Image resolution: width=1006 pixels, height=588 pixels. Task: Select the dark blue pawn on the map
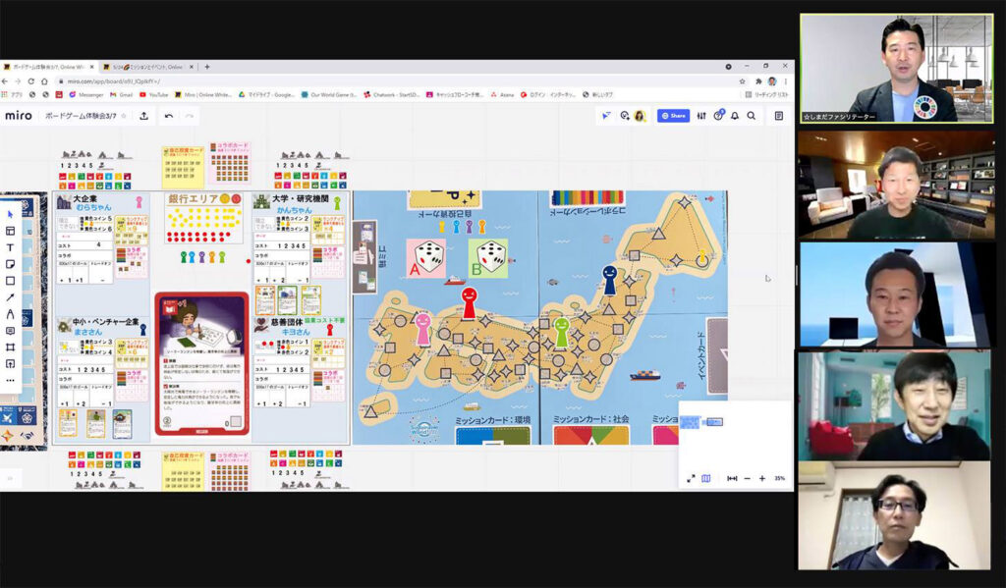(609, 280)
